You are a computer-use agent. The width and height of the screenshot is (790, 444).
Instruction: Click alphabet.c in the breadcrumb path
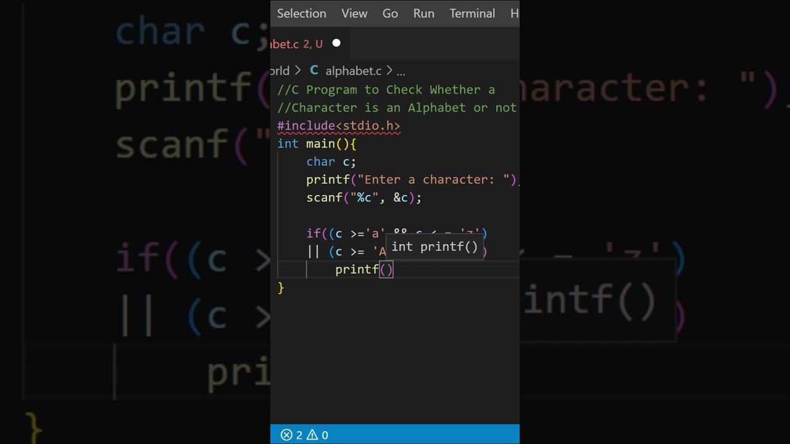click(354, 71)
